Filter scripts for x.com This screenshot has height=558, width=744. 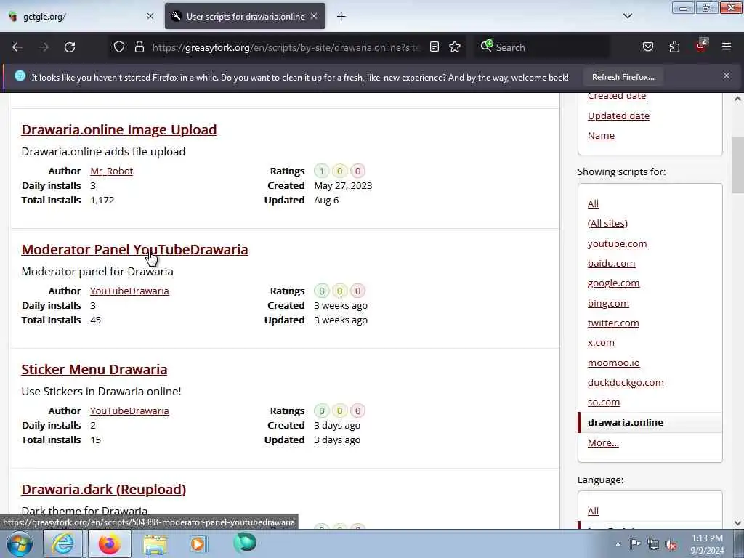point(601,343)
